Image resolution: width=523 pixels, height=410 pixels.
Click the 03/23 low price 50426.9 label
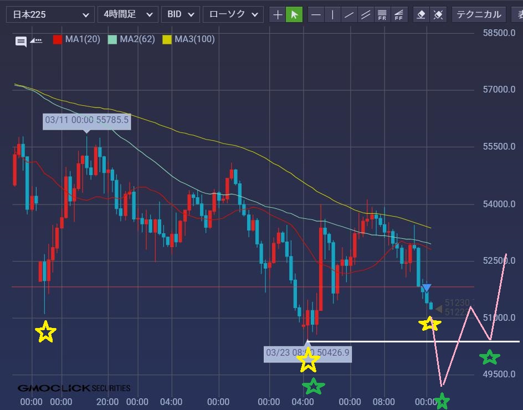tap(307, 352)
